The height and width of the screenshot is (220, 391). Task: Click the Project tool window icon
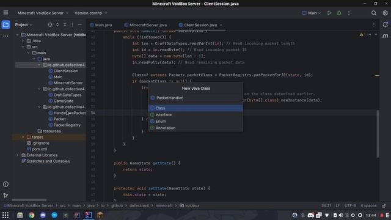pos(5,24)
